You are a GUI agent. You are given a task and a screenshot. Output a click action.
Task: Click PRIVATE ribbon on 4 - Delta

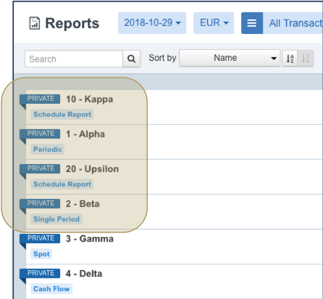[x=40, y=273]
